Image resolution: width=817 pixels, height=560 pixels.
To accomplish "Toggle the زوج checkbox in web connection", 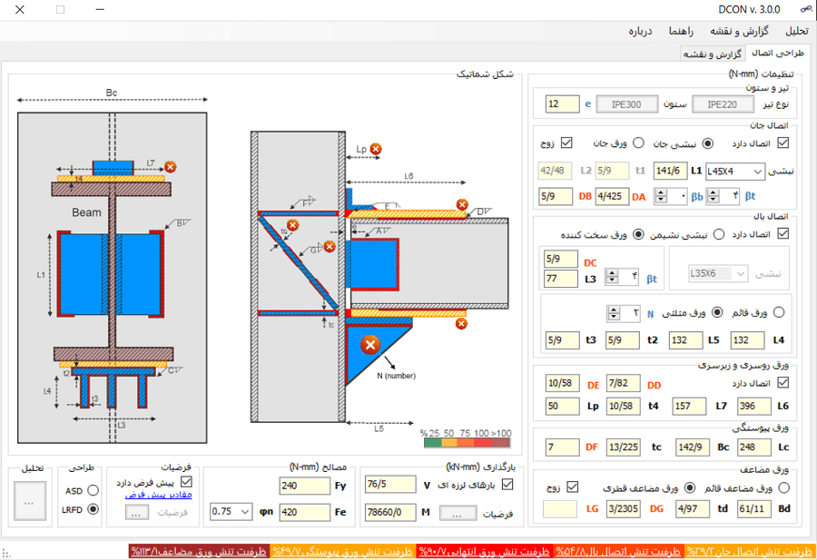I will (x=567, y=142).
